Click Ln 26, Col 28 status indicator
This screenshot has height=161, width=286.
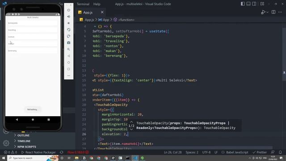click(173, 152)
